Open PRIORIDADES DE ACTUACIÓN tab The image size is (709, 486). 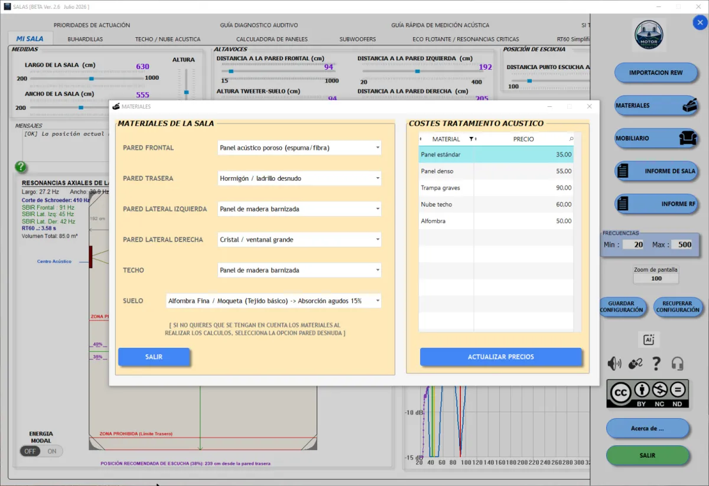(92, 25)
